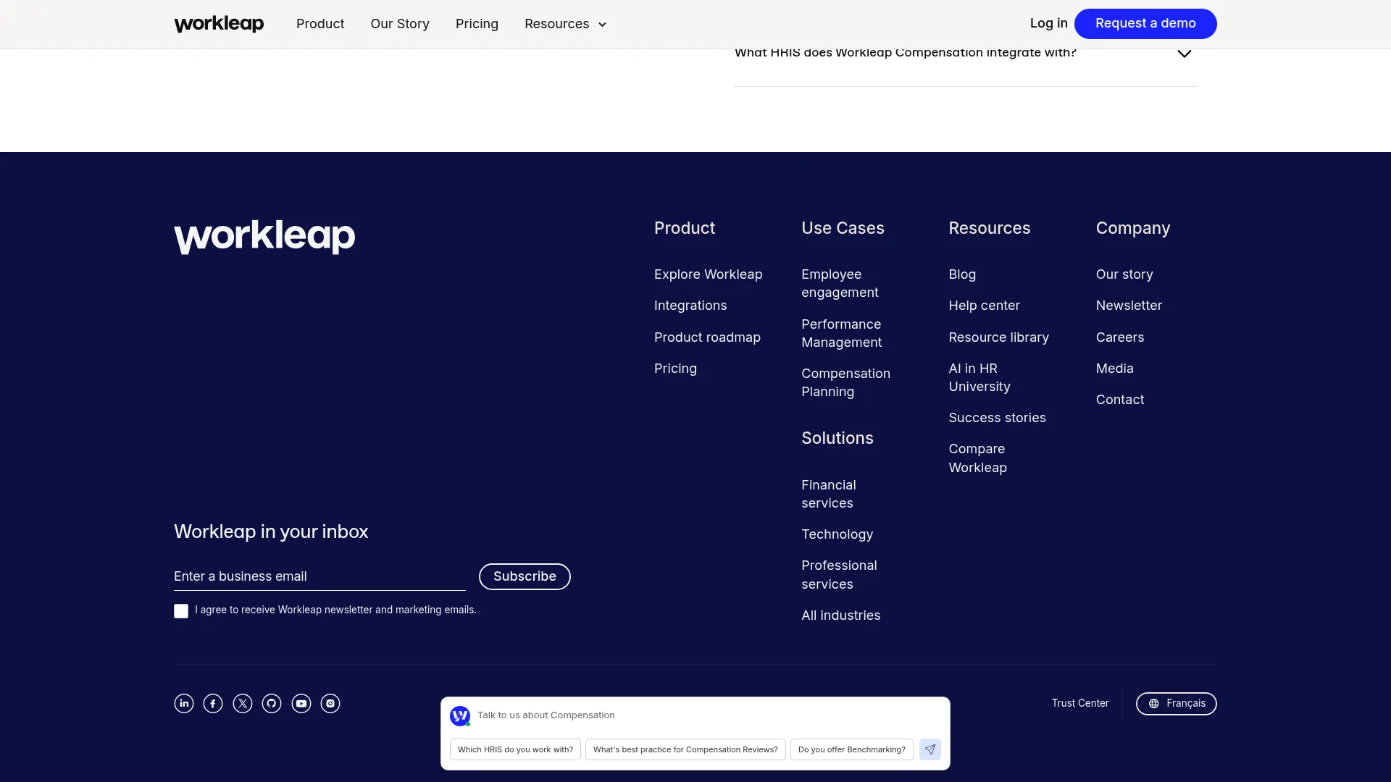Screen dimensions: 1391x782
Task: Open the Trust Center link
Action: [x=1080, y=703]
